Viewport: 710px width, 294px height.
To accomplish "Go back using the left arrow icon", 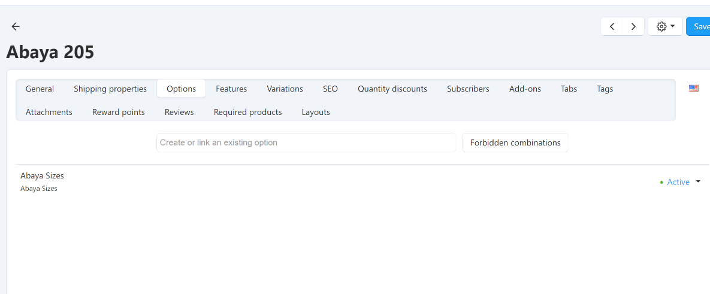I will point(16,27).
